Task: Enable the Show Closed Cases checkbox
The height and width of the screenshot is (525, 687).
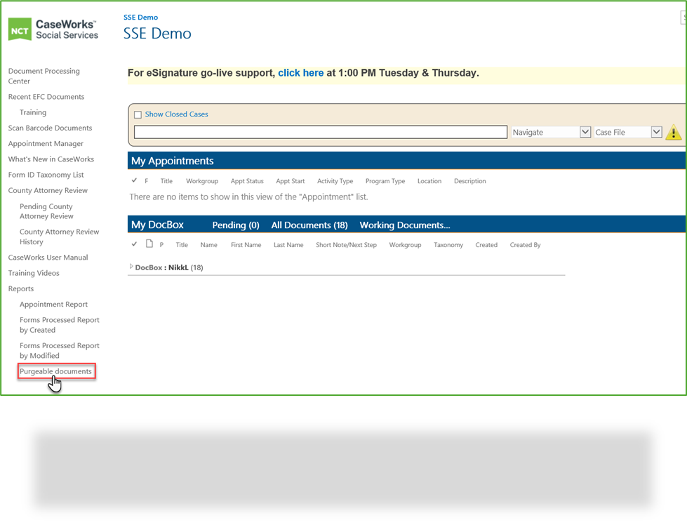Action: click(x=138, y=114)
